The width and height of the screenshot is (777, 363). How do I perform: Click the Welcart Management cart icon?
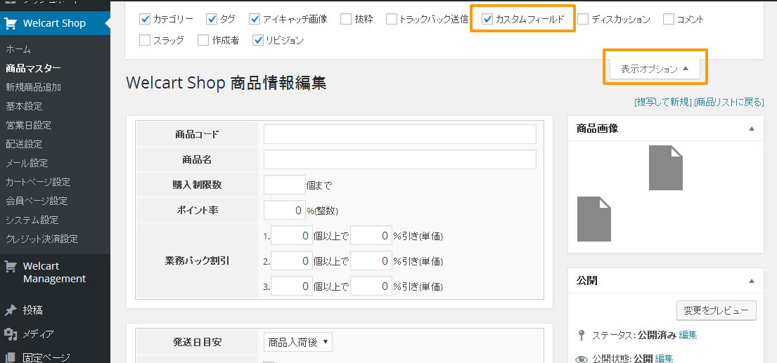11,267
